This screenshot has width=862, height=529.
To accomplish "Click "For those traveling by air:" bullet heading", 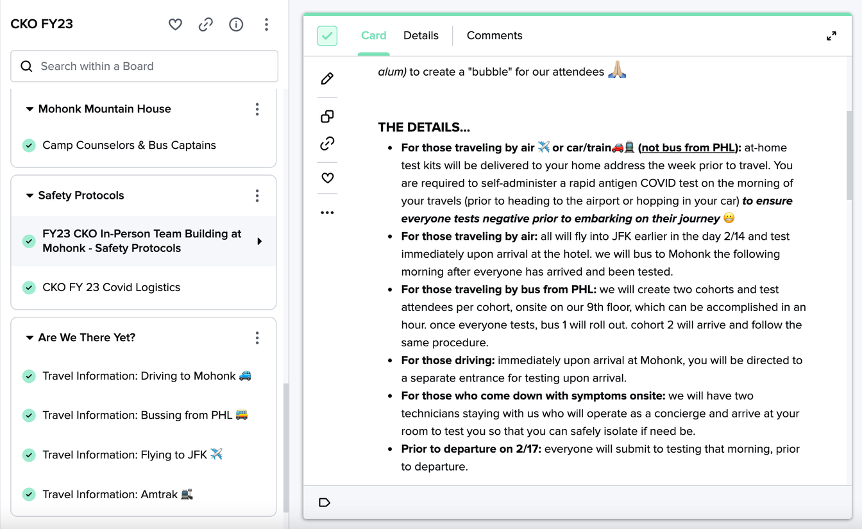I will point(469,237).
